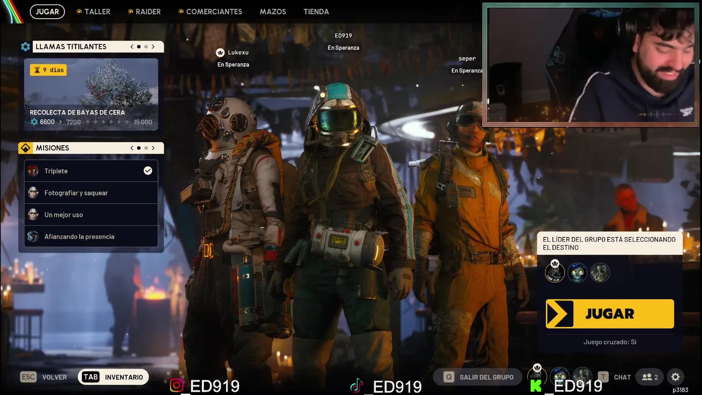Screen dimensions: 702x395
Task: Click the MISIONES header title
Action: [52, 148]
